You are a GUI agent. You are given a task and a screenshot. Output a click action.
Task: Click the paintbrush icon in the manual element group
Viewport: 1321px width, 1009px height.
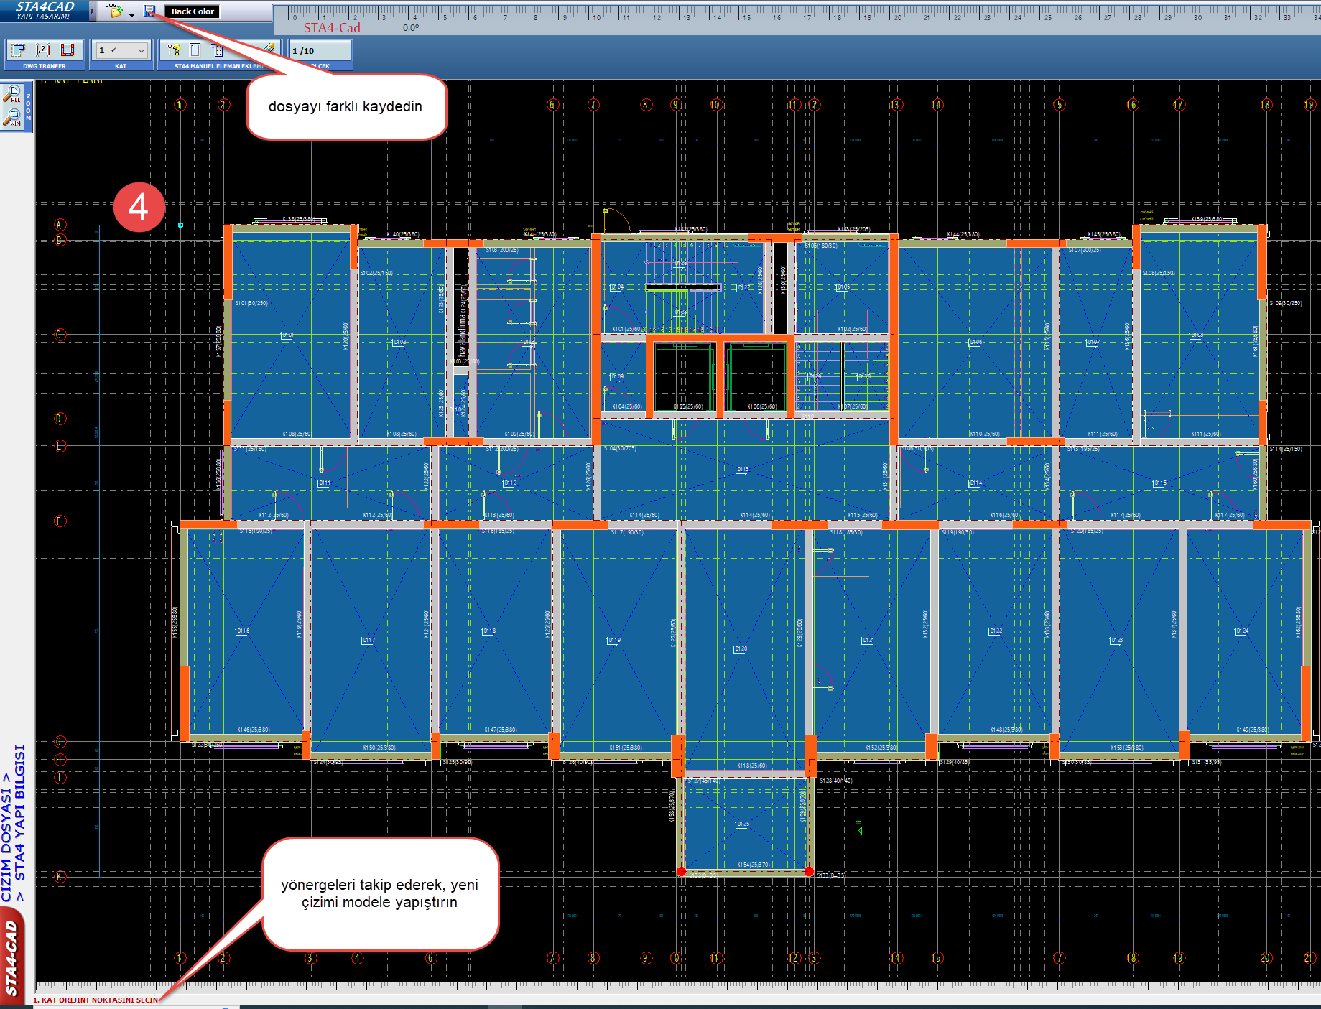coord(269,48)
